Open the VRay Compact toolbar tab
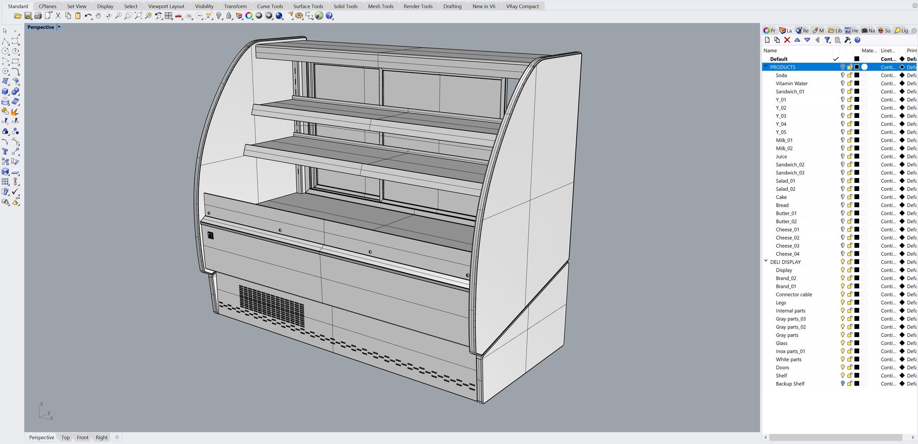The width and height of the screenshot is (918, 444). coord(522,6)
